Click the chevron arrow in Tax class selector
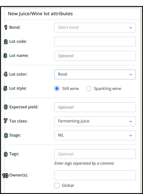 click(131, 122)
